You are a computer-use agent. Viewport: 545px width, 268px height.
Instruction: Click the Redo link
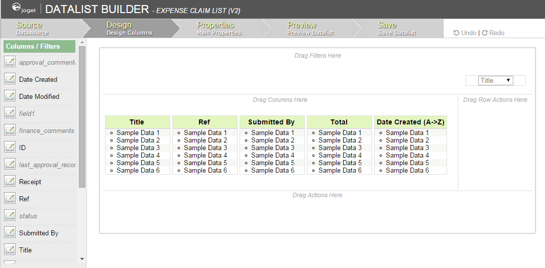493,33
